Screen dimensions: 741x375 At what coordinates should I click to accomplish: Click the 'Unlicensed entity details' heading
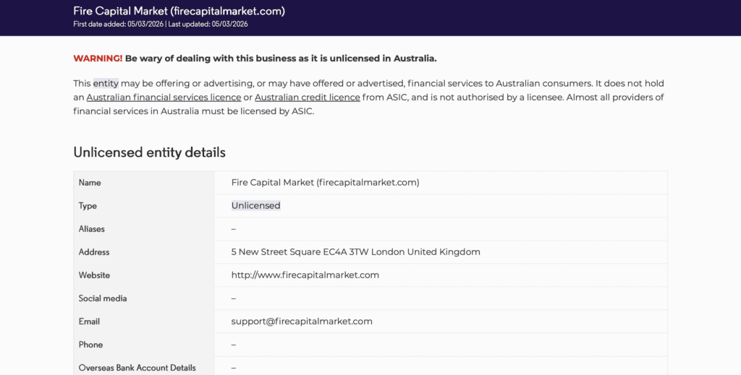(149, 152)
